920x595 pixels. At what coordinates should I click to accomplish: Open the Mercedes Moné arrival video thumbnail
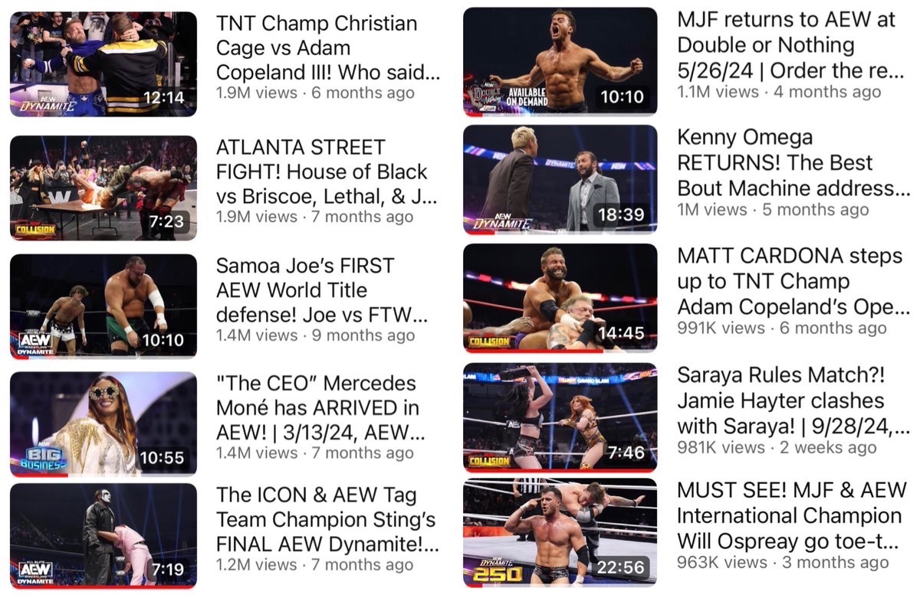[x=103, y=424]
